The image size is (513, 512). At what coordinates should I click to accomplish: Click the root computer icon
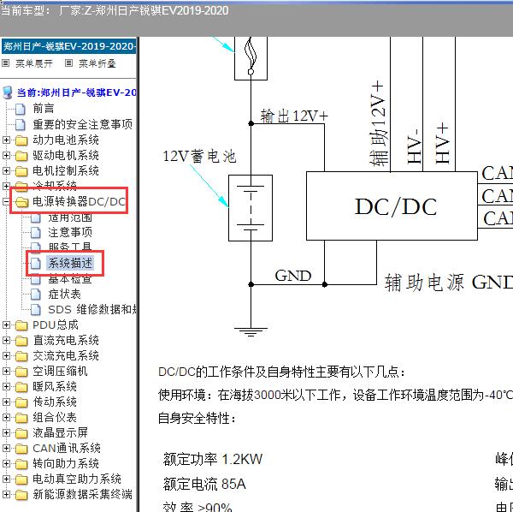pyautogui.click(x=7, y=92)
